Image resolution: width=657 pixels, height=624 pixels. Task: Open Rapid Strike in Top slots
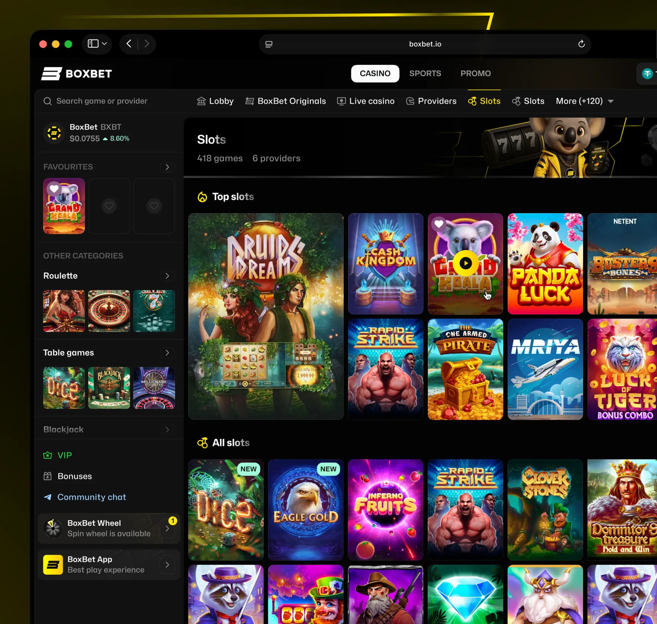pyautogui.click(x=386, y=369)
